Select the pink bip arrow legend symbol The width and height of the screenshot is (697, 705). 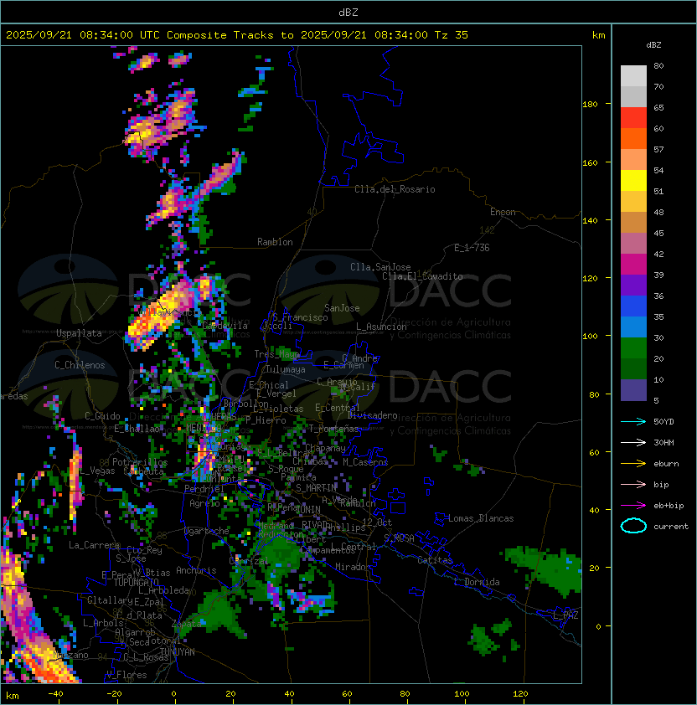633,484
